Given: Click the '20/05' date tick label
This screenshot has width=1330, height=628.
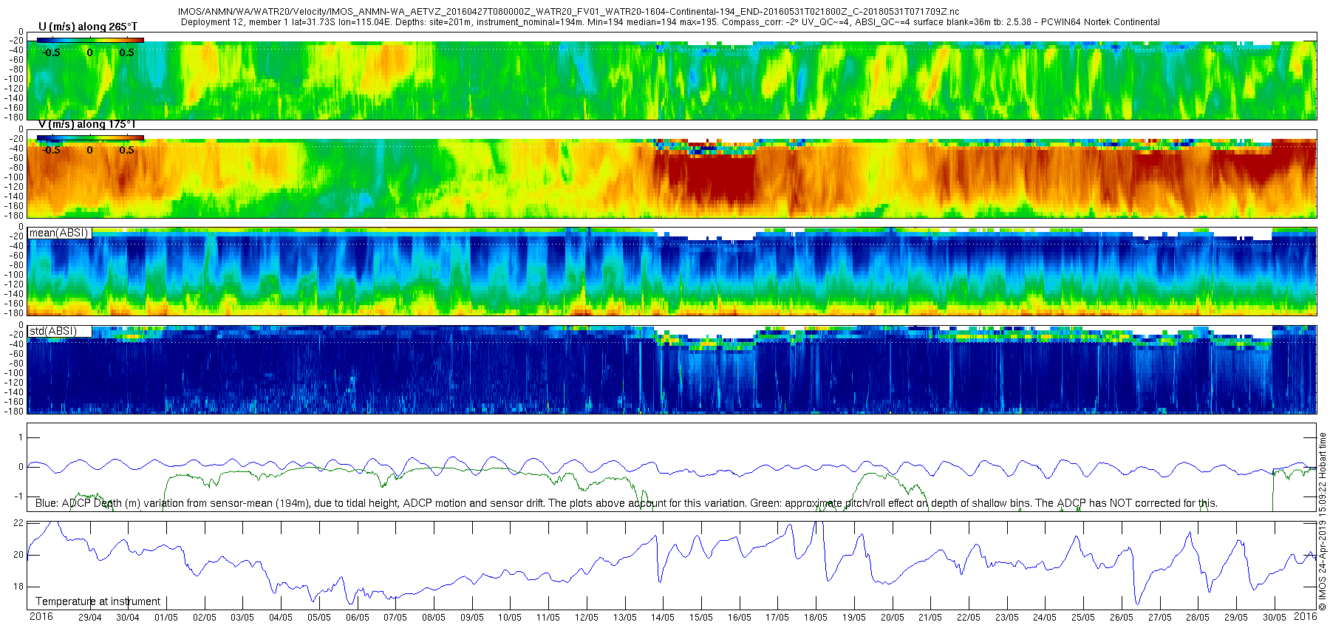Looking at the screenshot, I should point(893,618).
